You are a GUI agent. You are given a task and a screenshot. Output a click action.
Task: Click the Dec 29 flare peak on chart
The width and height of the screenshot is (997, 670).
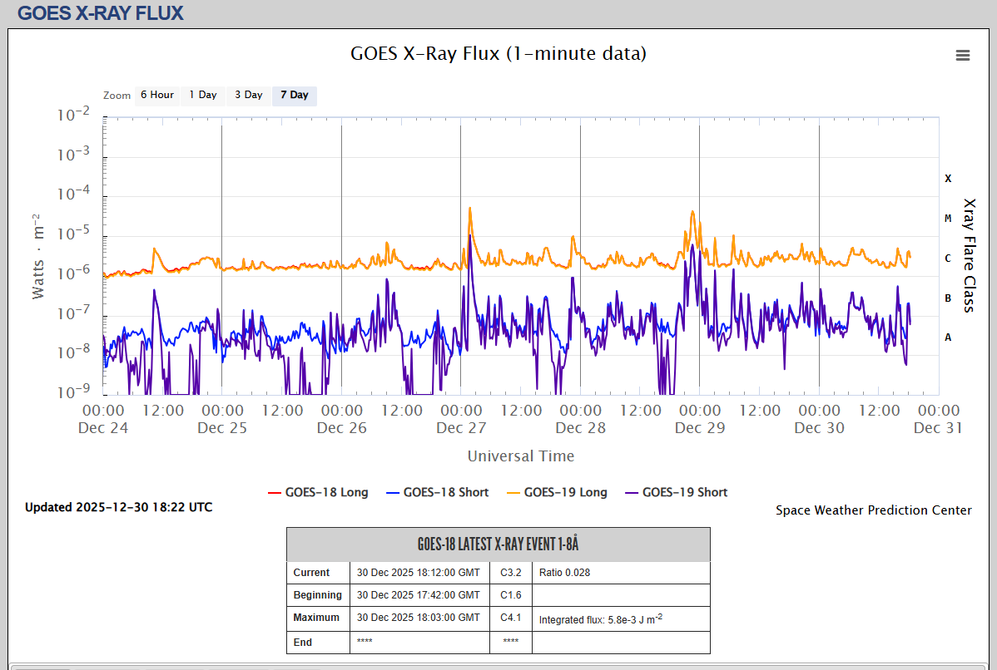click(692, 212)
